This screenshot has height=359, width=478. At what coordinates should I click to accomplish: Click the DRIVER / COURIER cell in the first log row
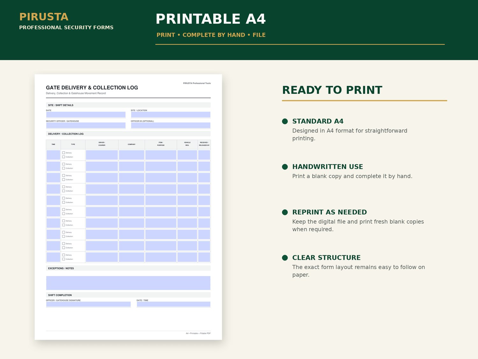[102, 155]
